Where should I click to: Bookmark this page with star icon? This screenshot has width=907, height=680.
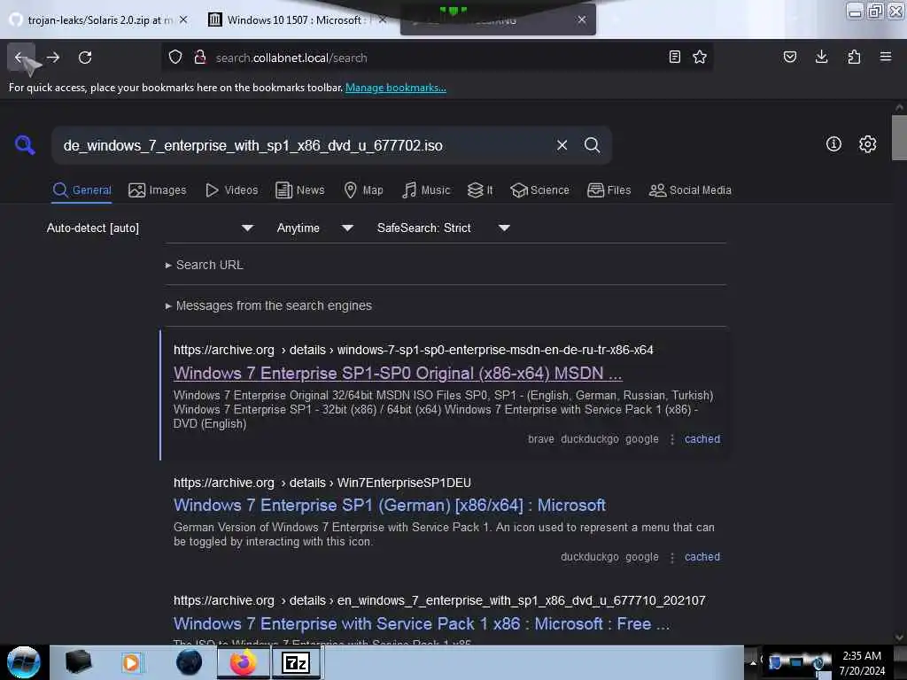point(700,58)
